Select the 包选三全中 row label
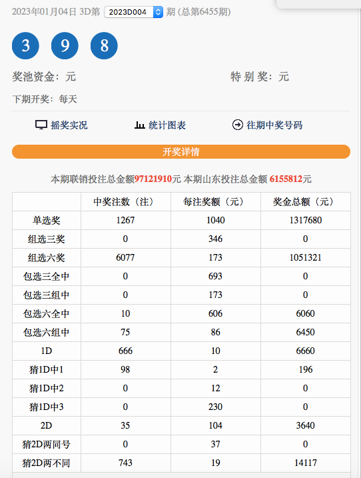 pyautogui.click(x=47, y=276)
